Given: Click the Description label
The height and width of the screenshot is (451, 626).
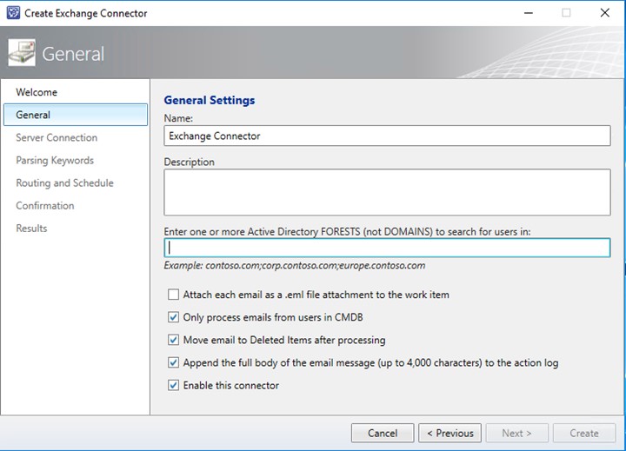Looking at the screenshot, I should pos(190,162).
